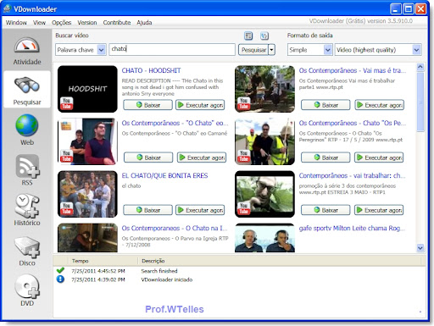Open Os Contemporaneos - O Chato na I... link
This screenshot has height=326, width=434.
click(175, 228)
